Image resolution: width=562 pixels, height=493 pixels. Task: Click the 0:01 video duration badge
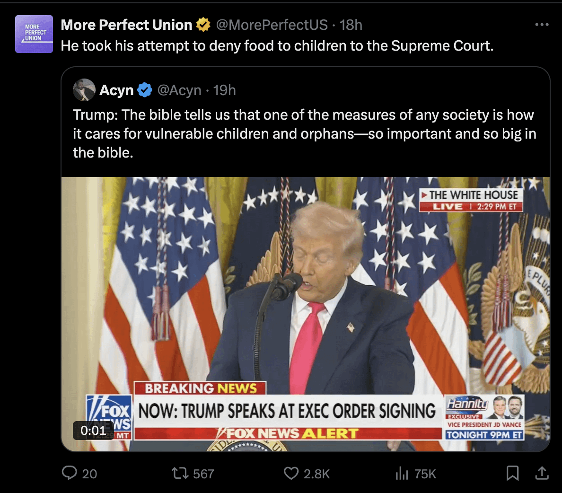[x=93, y=430]
